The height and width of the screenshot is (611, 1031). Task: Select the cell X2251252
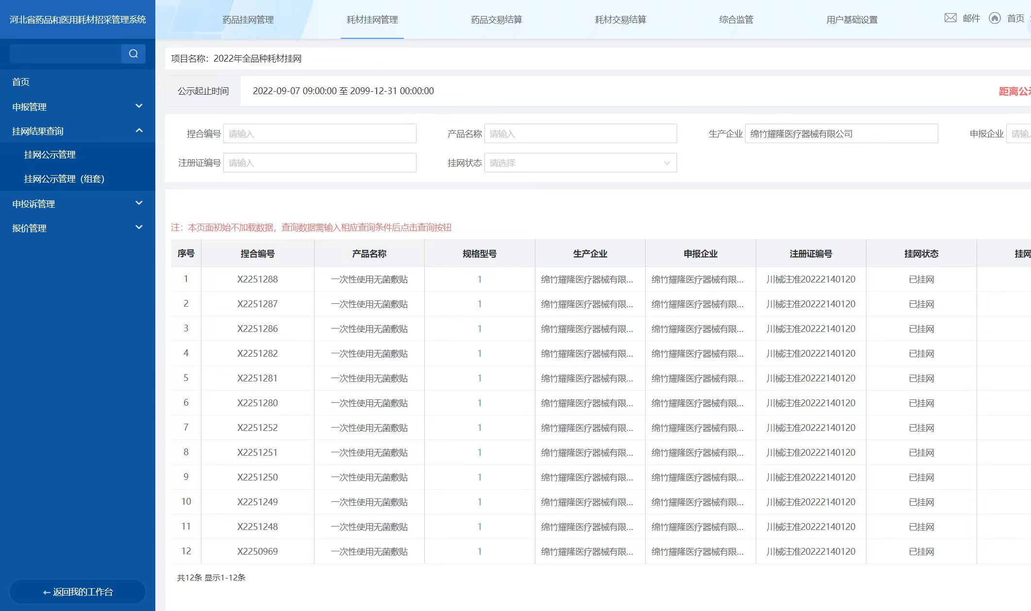tap(258, 428)
